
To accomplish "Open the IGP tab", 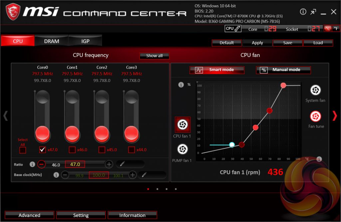I will [x=85, y=41].
